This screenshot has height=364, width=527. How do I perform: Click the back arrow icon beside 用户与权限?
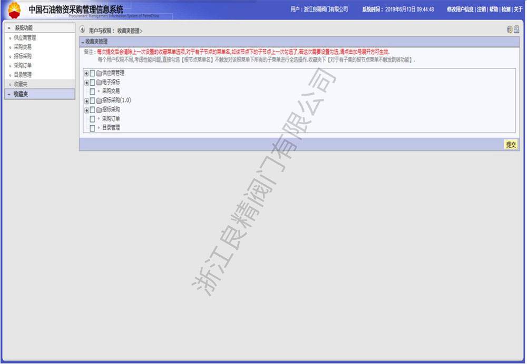pyautogui.click(x=83, y=31)
